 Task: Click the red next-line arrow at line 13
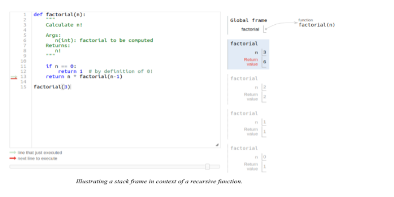coord(14,78)
